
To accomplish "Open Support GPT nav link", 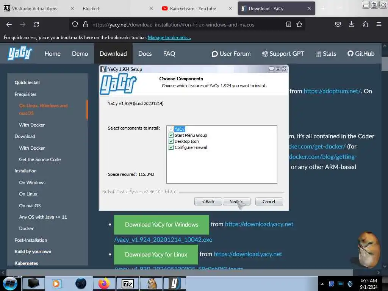I will pyautogui.click(x=283, y=53).
